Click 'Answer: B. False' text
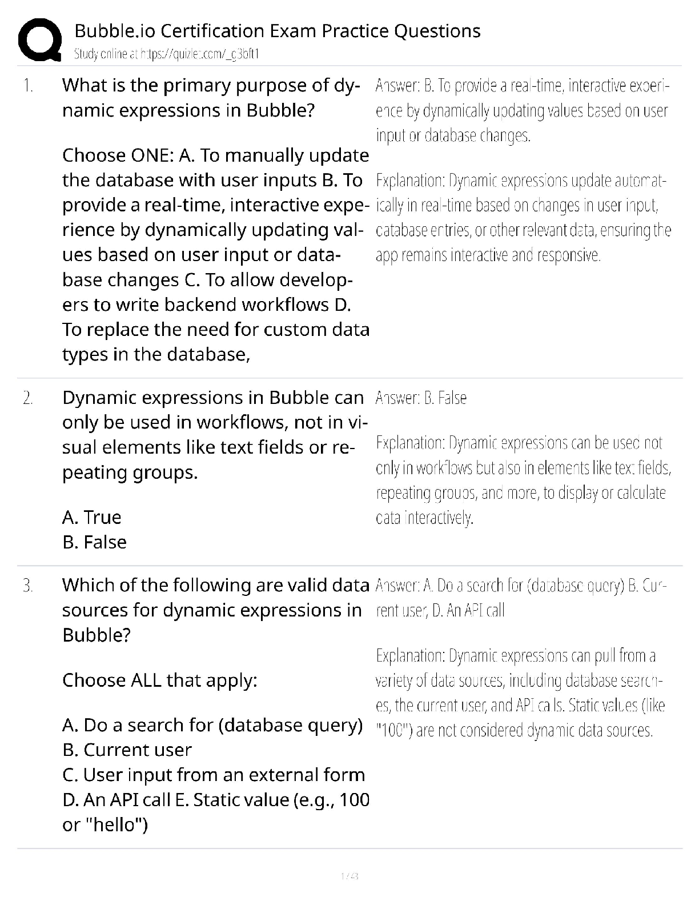Image resolution: width=699 pixels, height=905 pixels. (421, 398)
